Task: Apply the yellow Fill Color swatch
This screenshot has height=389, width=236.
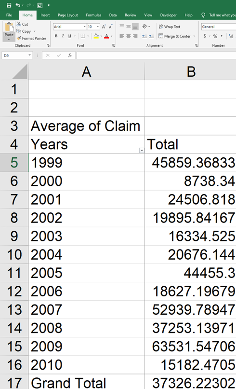Action: (x=96, y=36)
